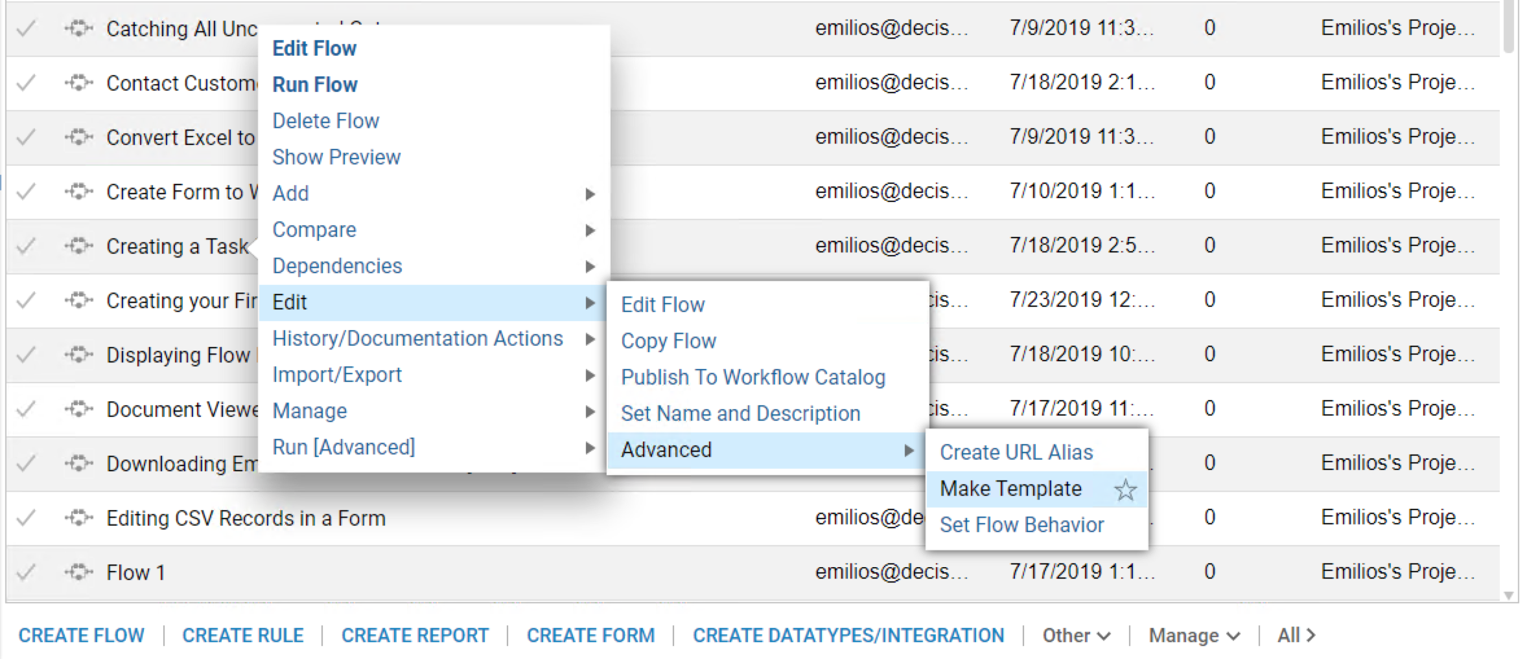Screen dimensions: 1527x659
Task: Star the Make Template favorite icon
Action: [1125, 490]
